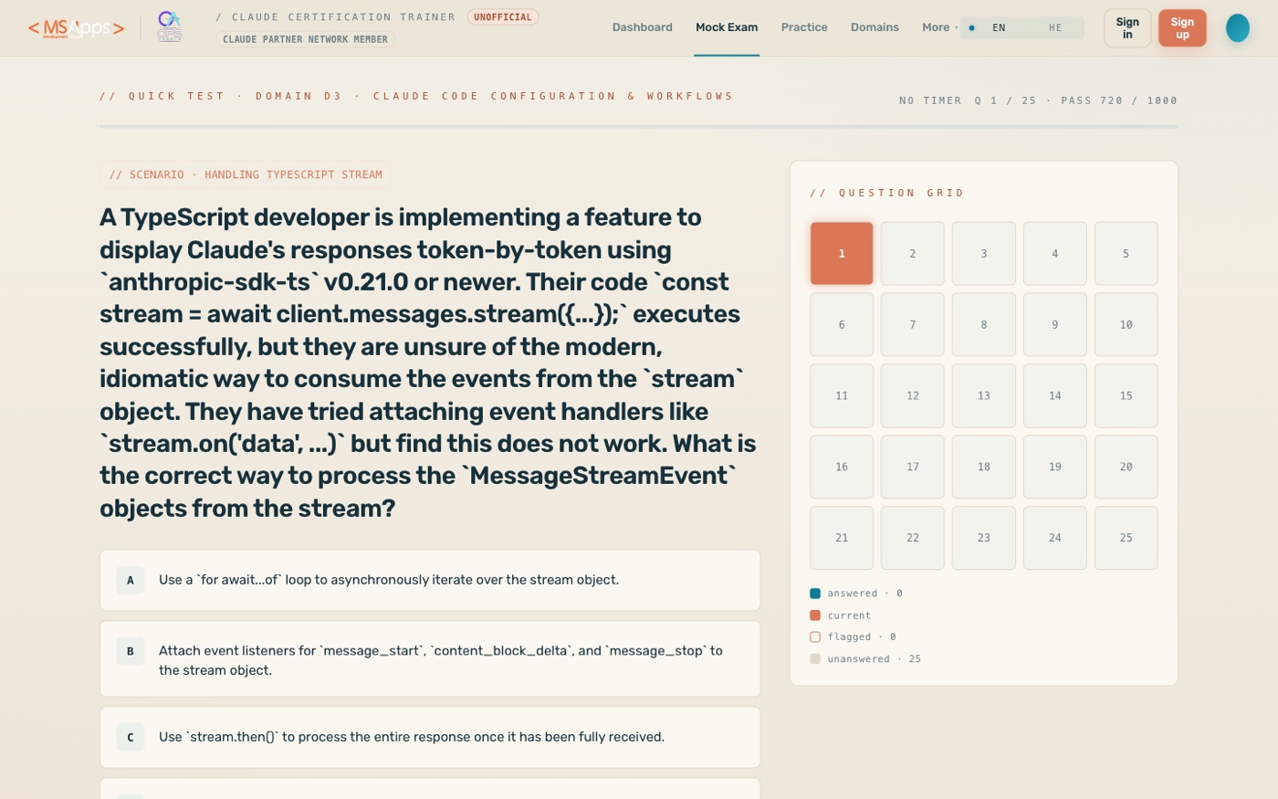Viewport: 1278px width, 799px height.
Task: Click the teal 'answered' legend swatch
Action: click(815, 594)
